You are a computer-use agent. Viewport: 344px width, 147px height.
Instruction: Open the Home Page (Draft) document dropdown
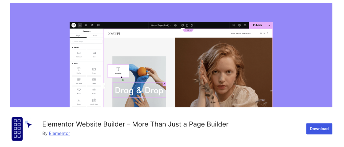tap(161, 25)
